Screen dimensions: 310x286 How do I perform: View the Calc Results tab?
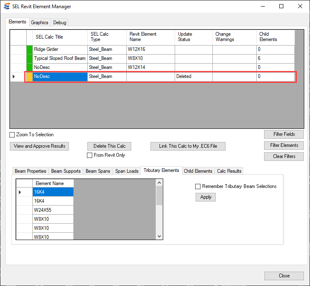(x=229, y=171)
